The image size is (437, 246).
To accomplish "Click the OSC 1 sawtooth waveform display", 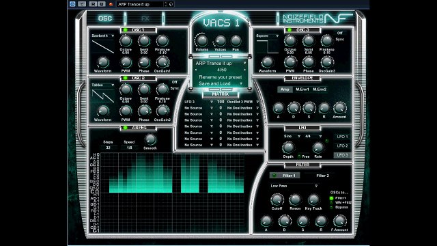I will (x=103, y=46).
